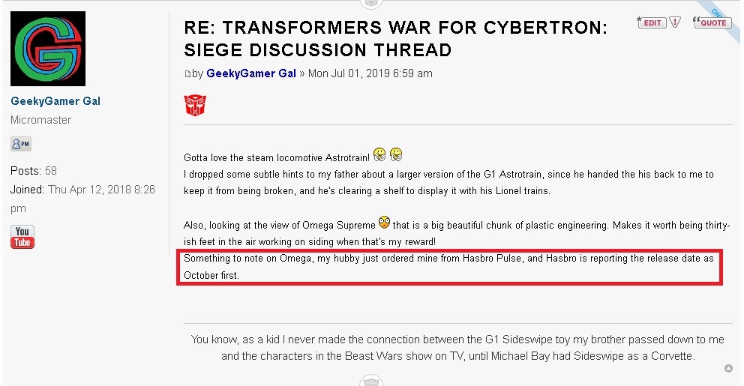Click the second laughing smiley after Astrotrain
The height and width of the screenshot is (386, 744).
click(x=396, y=156)
